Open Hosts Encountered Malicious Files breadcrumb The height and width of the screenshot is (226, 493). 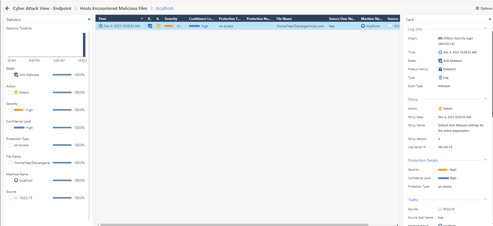(x=114, y=8)
